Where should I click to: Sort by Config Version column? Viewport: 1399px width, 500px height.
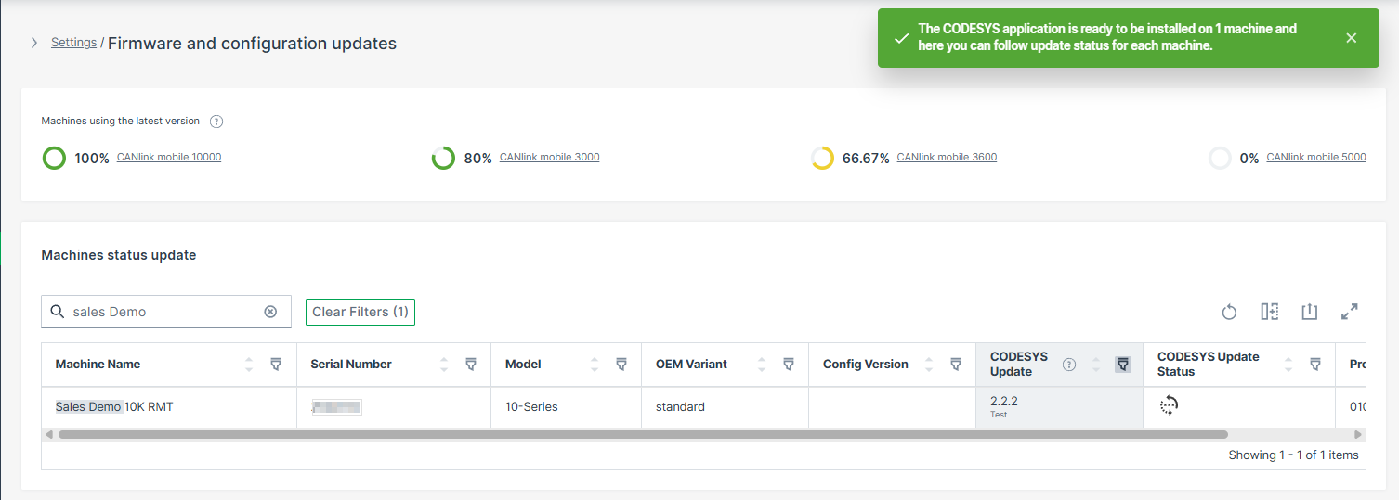pos(928,365)
